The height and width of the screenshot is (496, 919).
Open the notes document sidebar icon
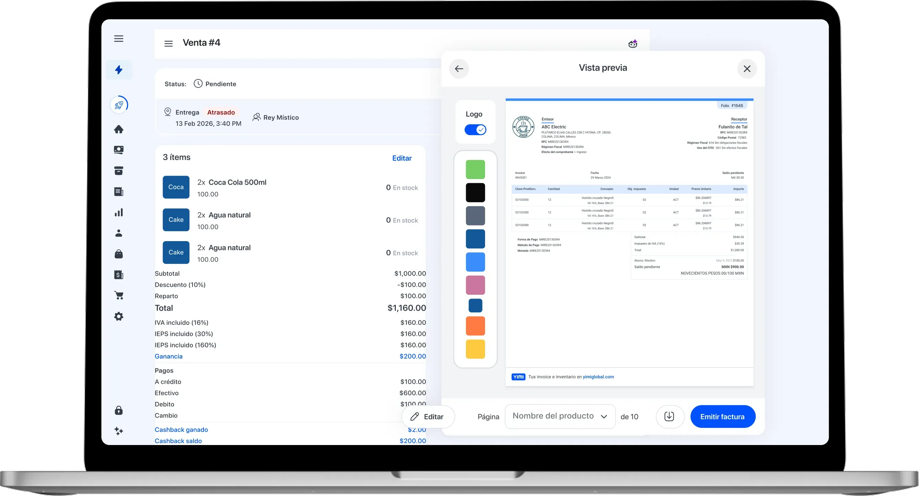point(119,192)
